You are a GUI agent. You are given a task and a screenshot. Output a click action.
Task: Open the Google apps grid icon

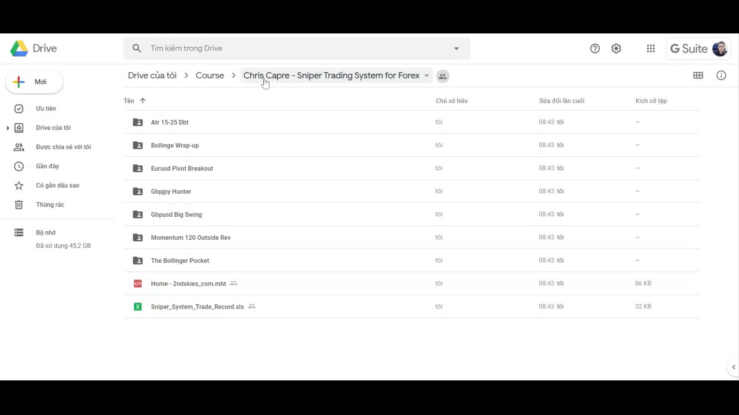click(651, 48)
